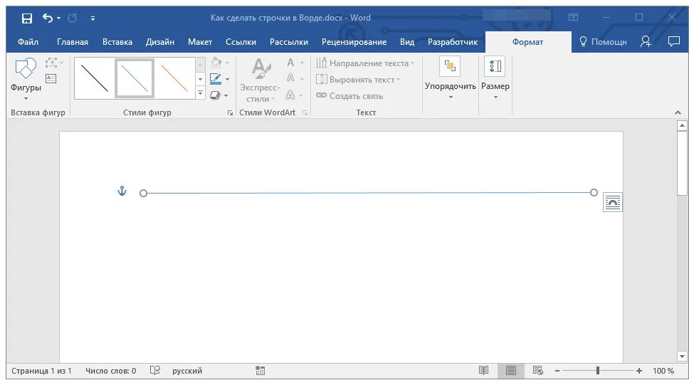This screenshot has height=385, width=689.
Task: Open the comments speech bubble icon
Action: pos(673,41)
